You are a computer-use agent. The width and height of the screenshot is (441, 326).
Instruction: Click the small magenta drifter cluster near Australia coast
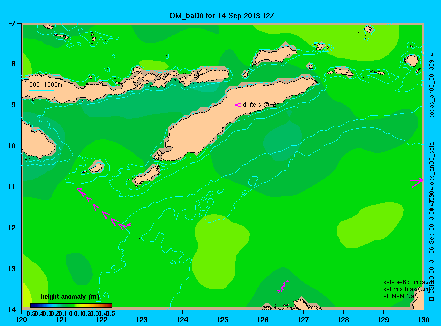[283, 286]
